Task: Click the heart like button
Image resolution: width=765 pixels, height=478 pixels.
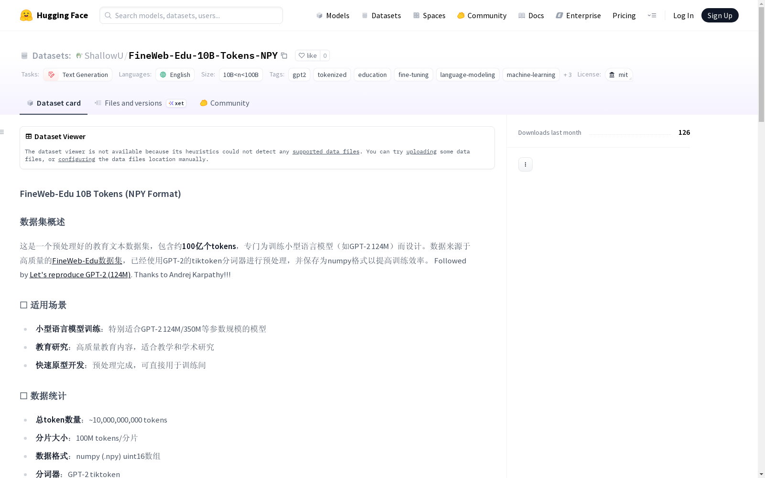Action: coord(307,55)
